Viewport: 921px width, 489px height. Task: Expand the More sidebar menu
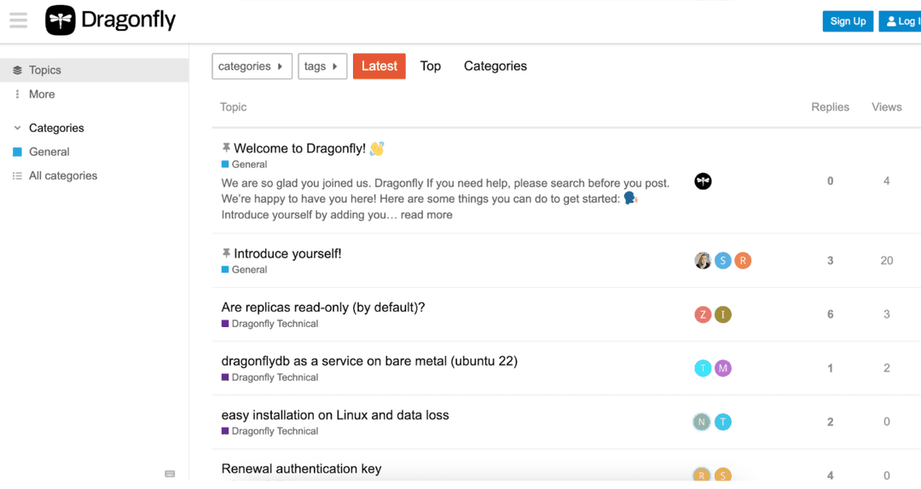tap(41, 95)
